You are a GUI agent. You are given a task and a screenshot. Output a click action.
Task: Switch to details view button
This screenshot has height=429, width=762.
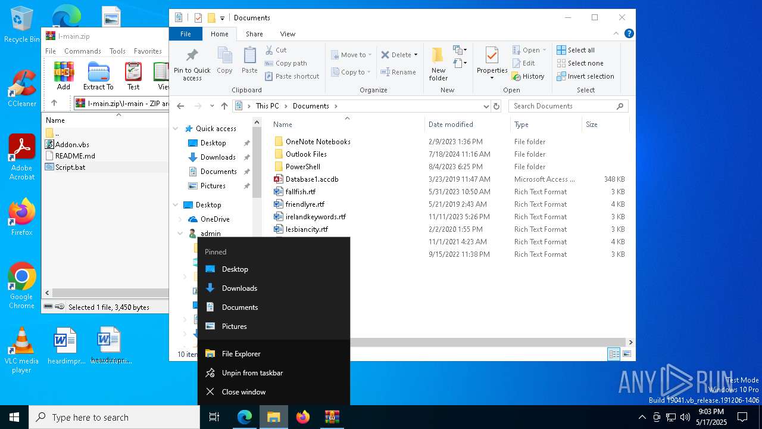[x=614, y=354]
